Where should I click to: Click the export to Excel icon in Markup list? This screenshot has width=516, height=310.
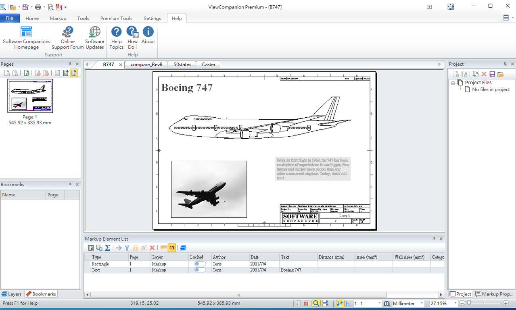point(99,248)
